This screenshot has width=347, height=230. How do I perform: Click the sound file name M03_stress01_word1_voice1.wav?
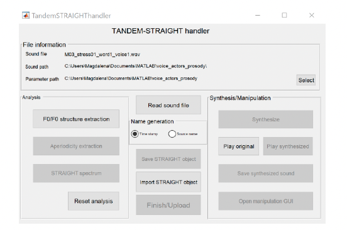coord(102,55)
